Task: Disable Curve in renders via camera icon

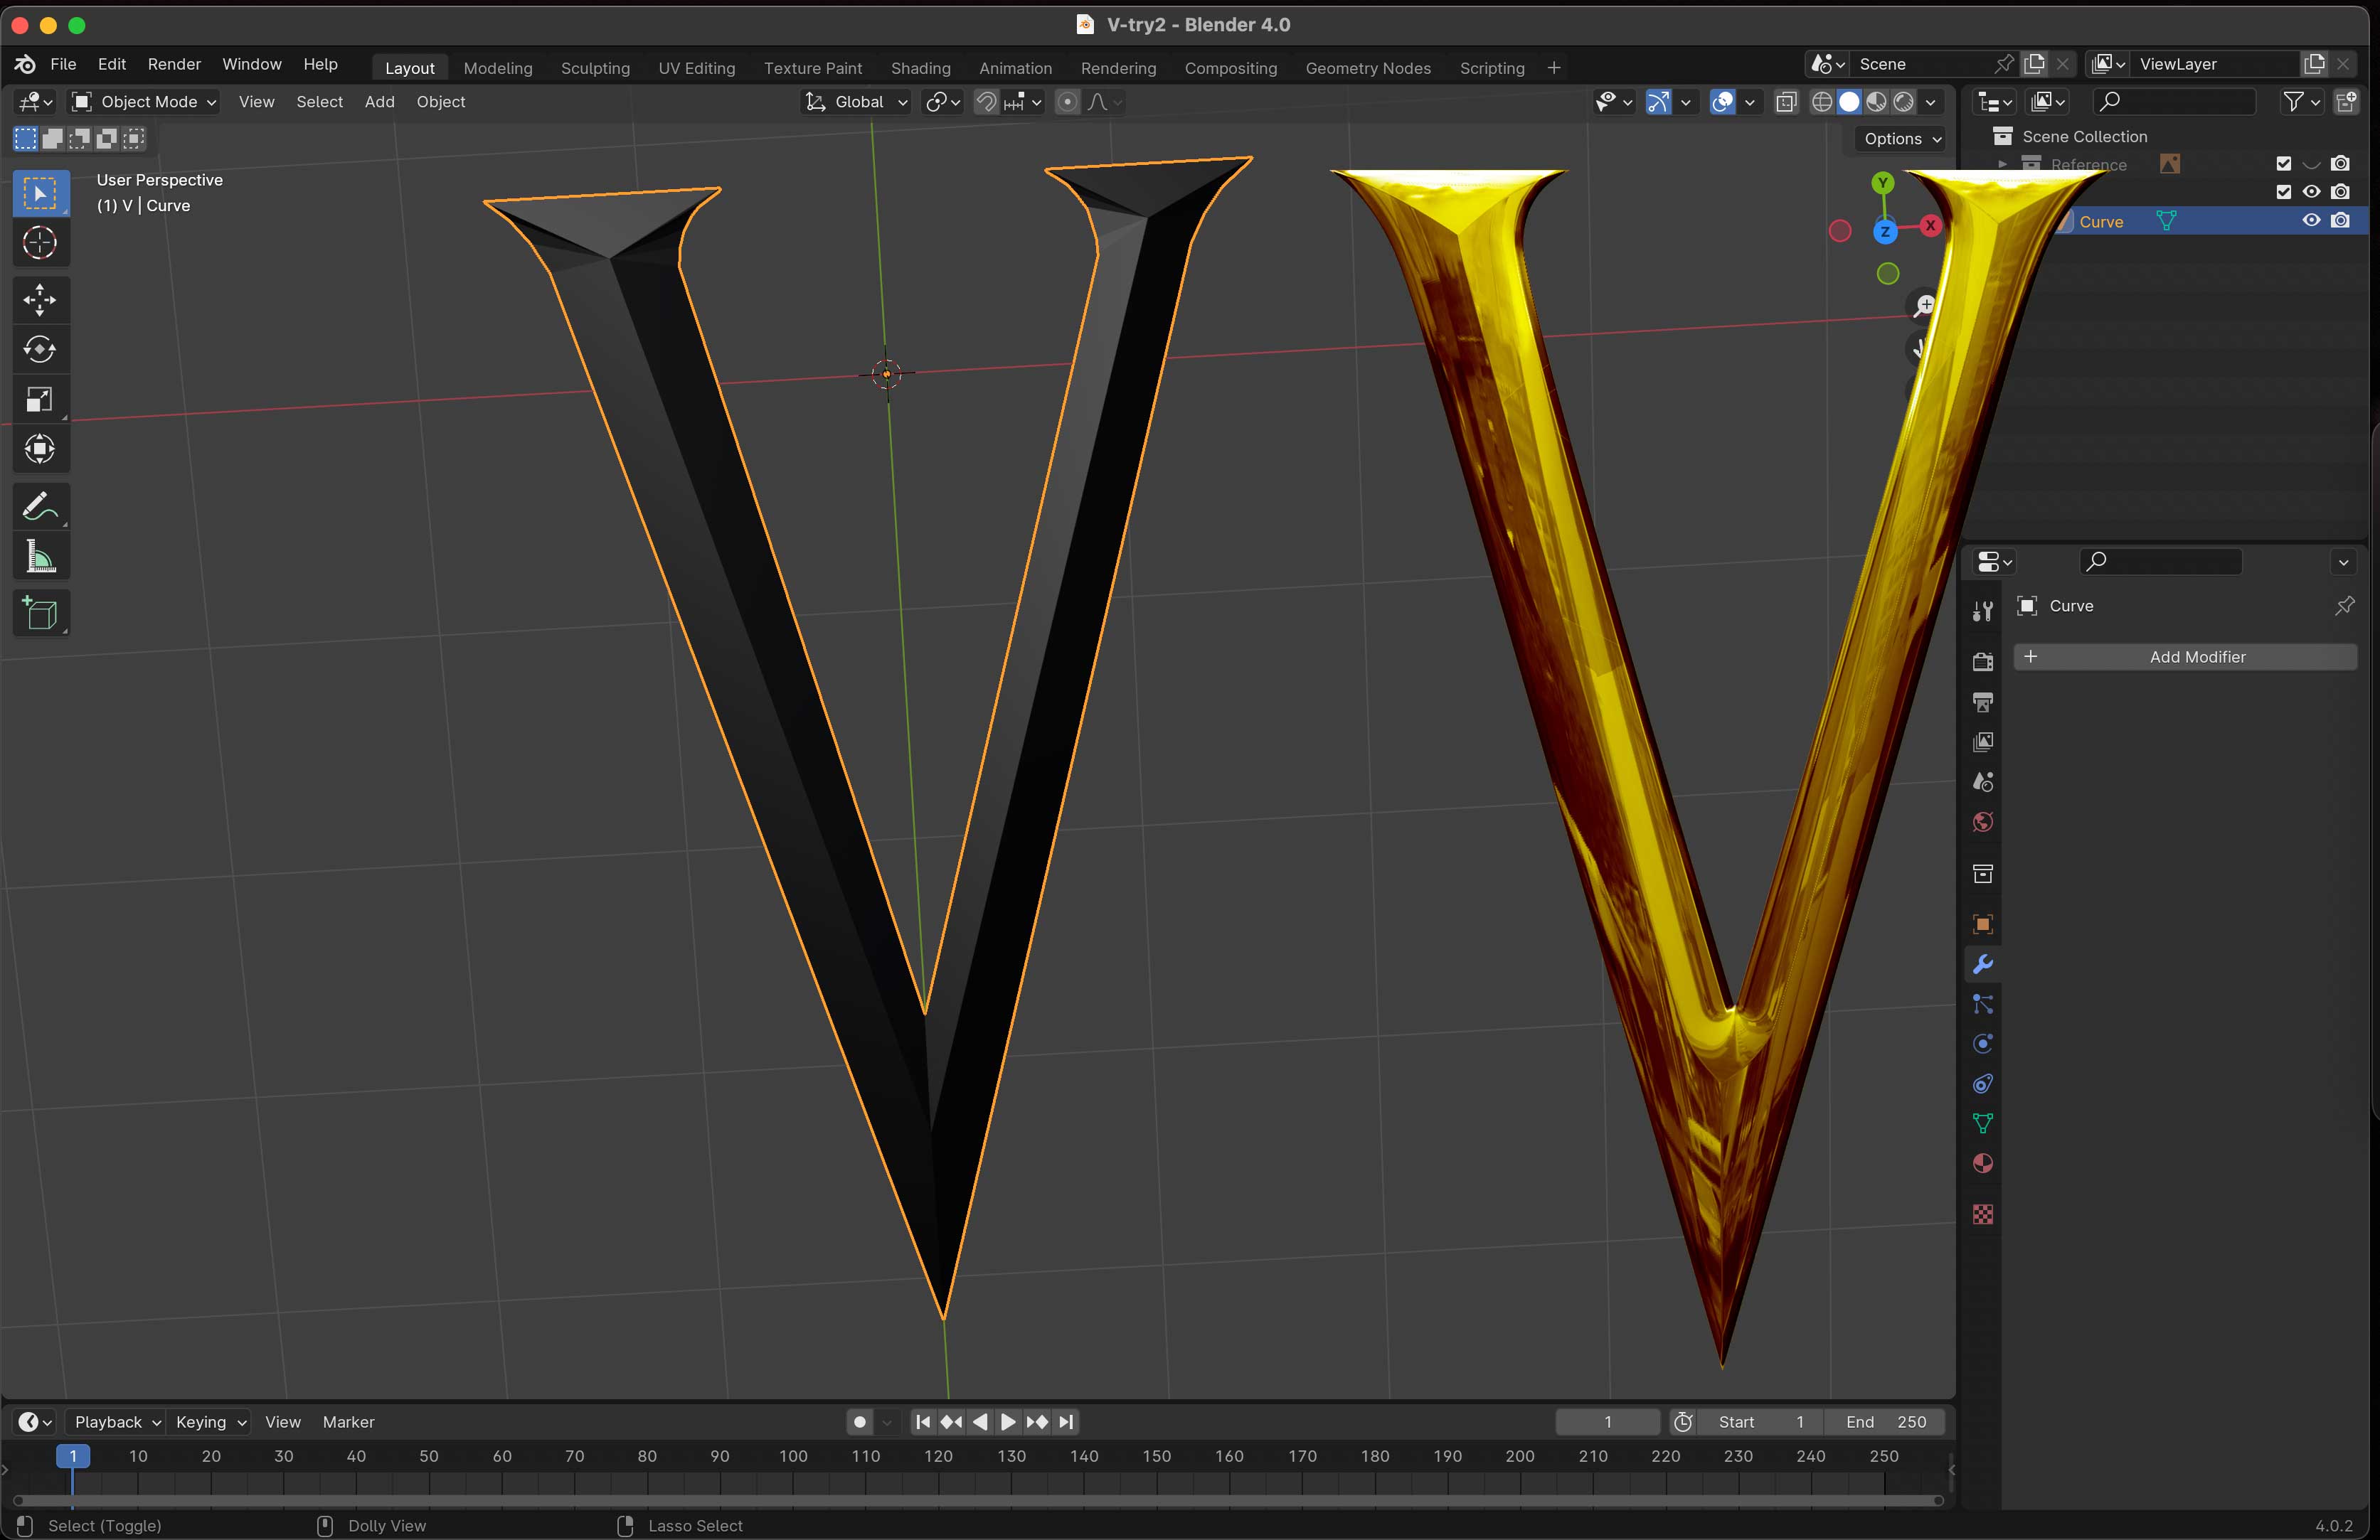Action: point(2340,221)
